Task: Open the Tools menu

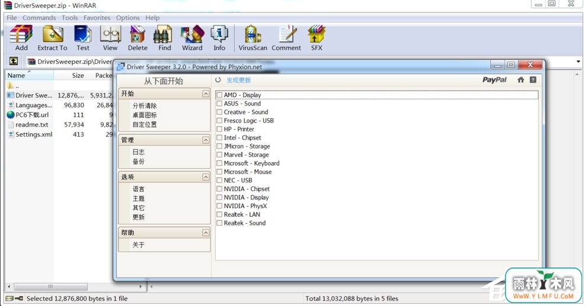Action: pos(70,18)
